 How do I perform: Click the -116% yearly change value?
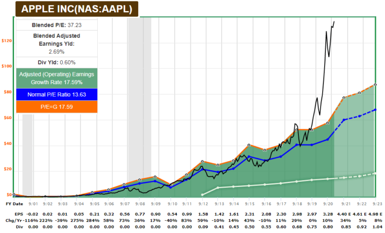coord(31,220)
